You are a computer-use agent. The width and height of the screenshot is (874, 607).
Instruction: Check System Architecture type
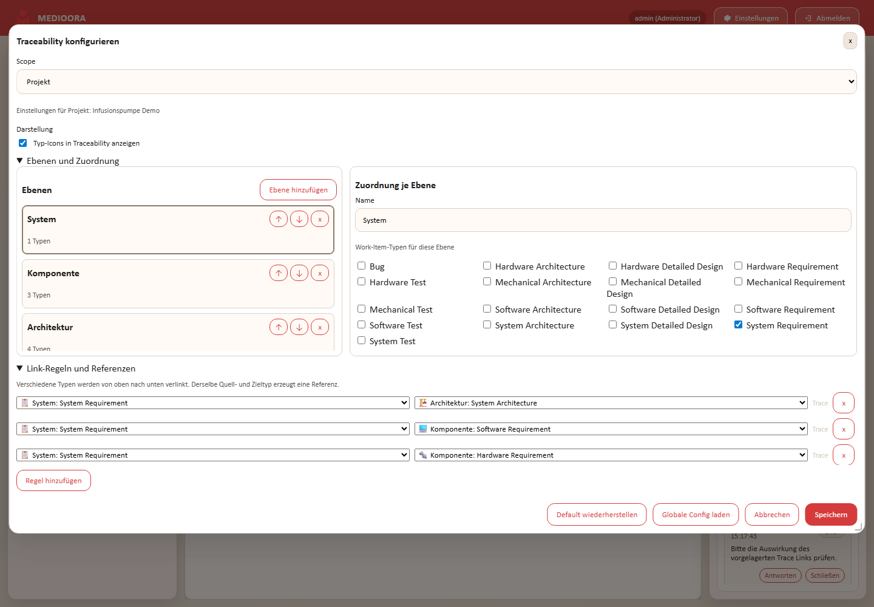(487, 325)
